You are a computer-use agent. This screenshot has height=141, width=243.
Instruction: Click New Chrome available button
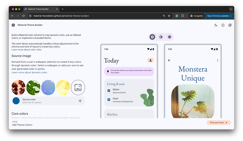pyautogui.click(x=219, y=16)
